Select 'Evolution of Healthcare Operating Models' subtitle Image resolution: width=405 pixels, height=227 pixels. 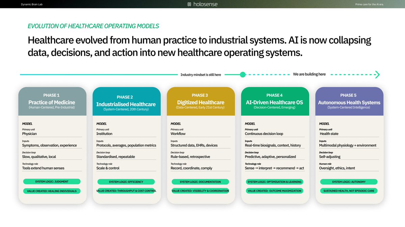click(93, 26)
